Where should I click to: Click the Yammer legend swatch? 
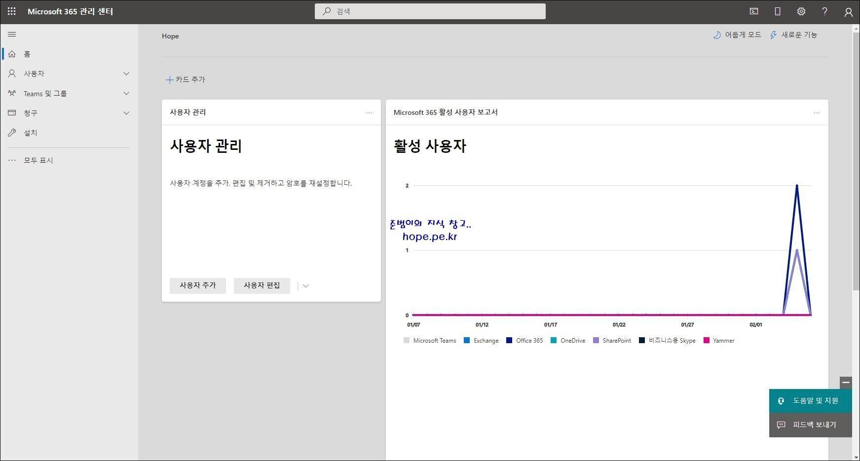[x=707, y=340]
